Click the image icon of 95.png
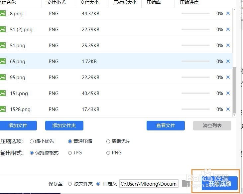The image size is (243, 194). [3, 78]
